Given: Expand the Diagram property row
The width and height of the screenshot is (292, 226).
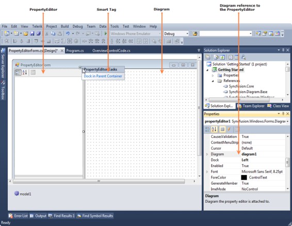Looking at the screenshot, I should click(207, 154).
